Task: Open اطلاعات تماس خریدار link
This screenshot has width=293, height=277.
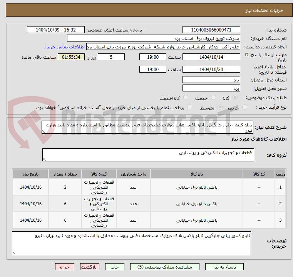Action: [x=64, y=47]
